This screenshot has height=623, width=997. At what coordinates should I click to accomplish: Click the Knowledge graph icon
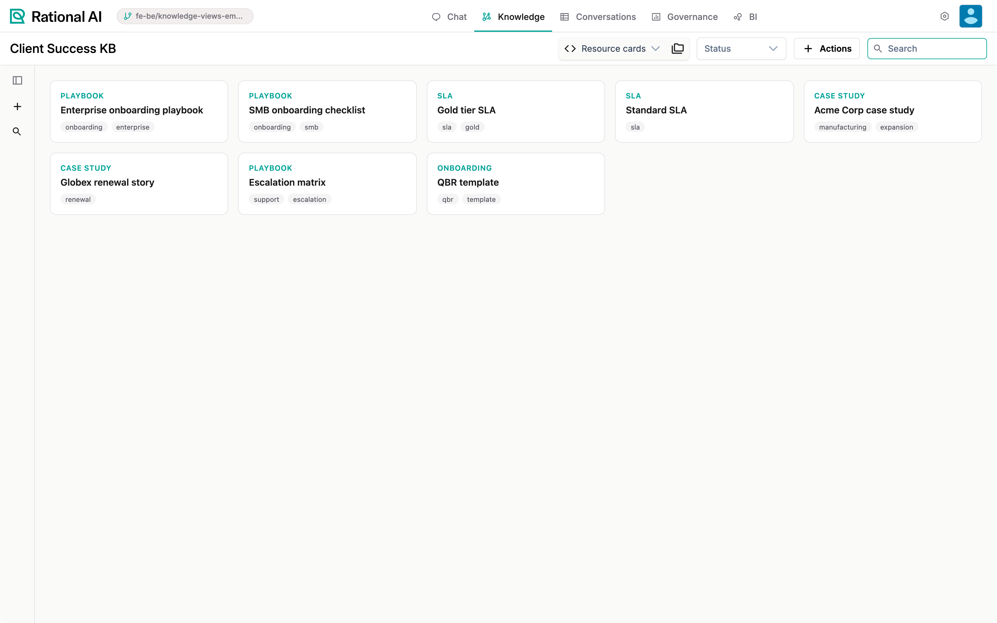click(x=487, y=17)
